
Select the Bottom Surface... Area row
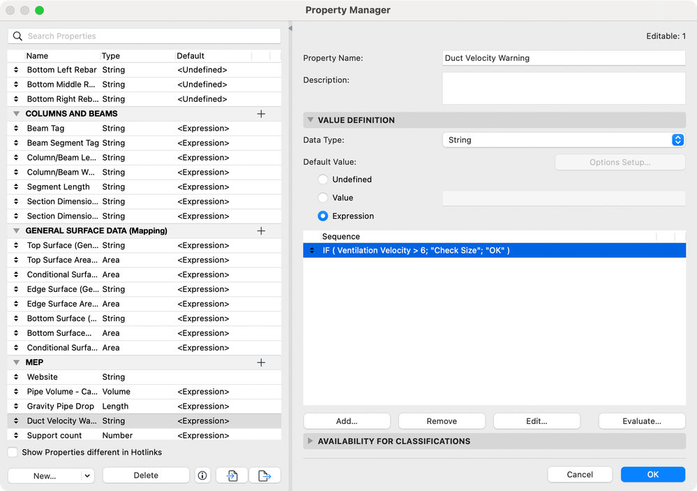(144, 333)
